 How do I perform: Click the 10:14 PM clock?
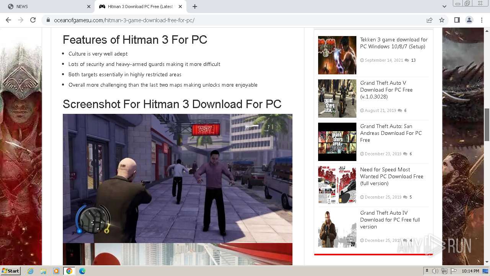click(470, 271)
